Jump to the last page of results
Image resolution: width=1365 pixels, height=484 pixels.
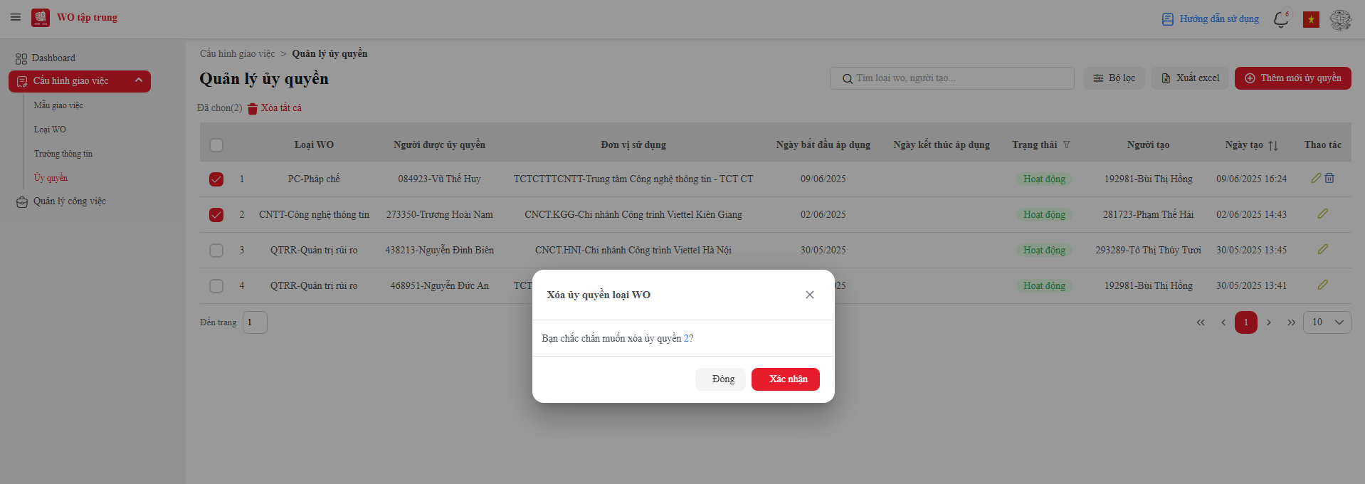(x=1292, y=322)
